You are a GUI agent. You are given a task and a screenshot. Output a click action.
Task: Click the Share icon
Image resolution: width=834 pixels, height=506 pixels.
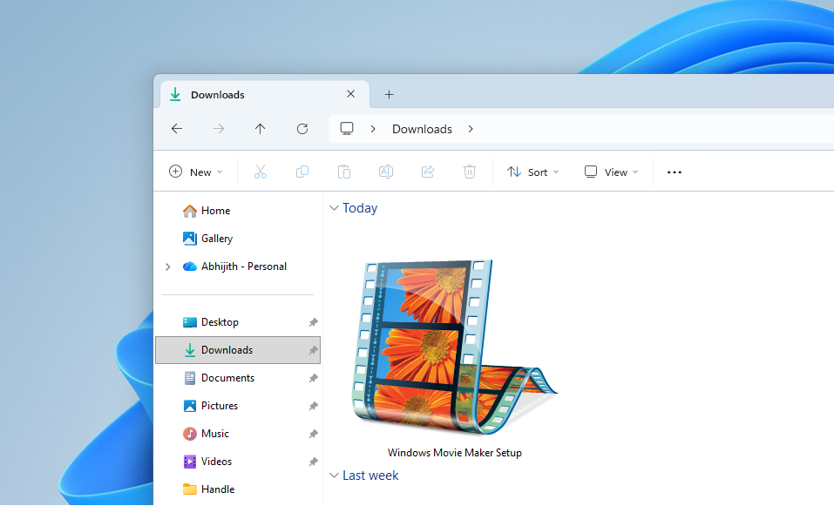(428, 172)
